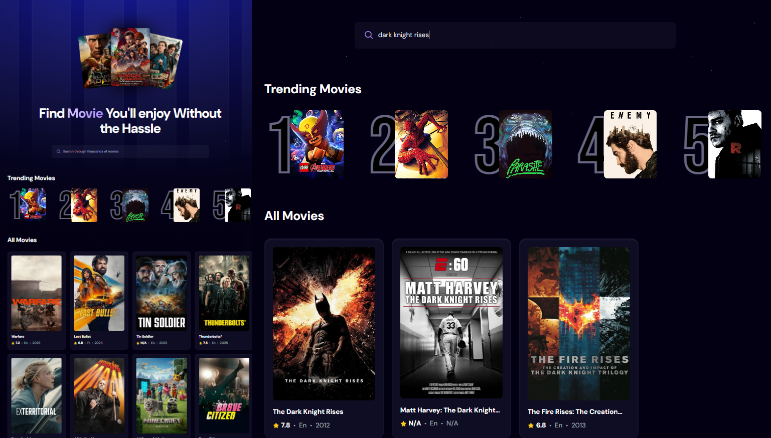Click the 2013 release year text
The image size is (771, 438).
tap(578, 425)
